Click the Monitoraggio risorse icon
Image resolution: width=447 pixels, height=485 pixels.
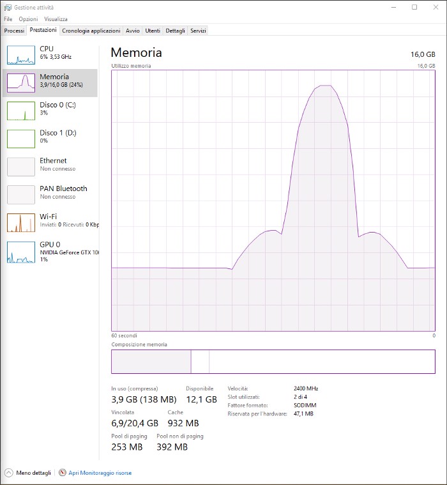[63, 473]
